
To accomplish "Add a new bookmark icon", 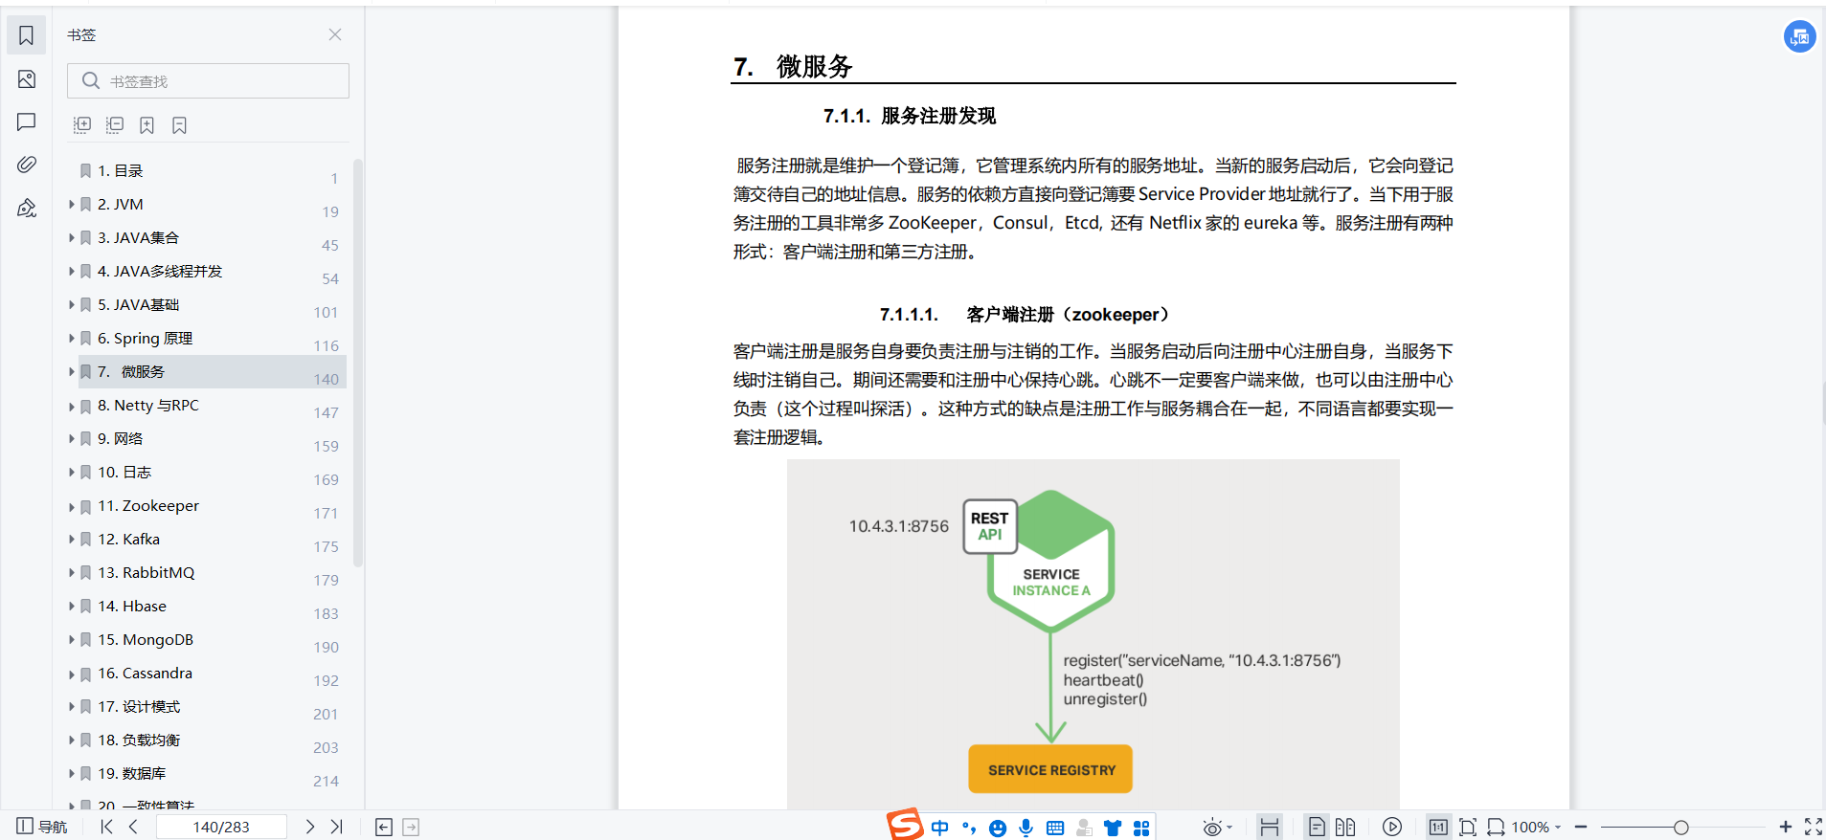I will [147, 125].
